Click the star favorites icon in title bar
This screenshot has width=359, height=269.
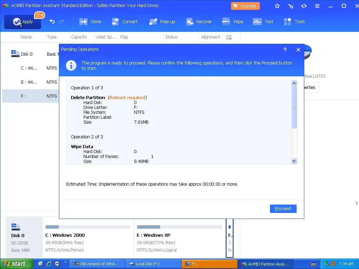click(277, 6)
